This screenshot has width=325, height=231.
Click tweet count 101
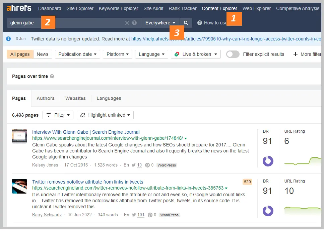tap(141, 215)
